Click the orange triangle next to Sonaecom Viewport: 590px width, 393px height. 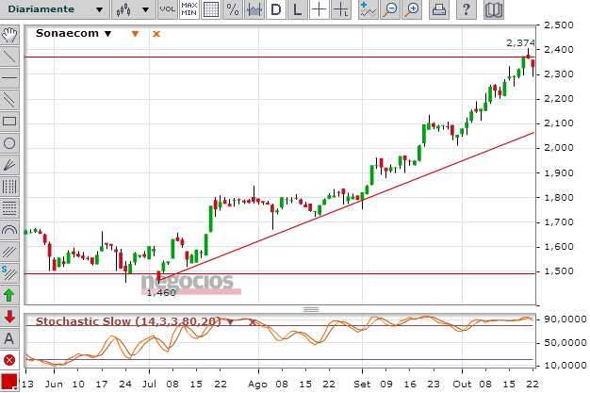tap(135, 34)
